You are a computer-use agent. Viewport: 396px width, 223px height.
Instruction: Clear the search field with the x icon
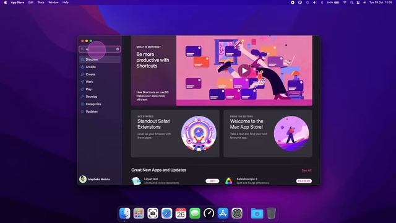tap(118, 49)
